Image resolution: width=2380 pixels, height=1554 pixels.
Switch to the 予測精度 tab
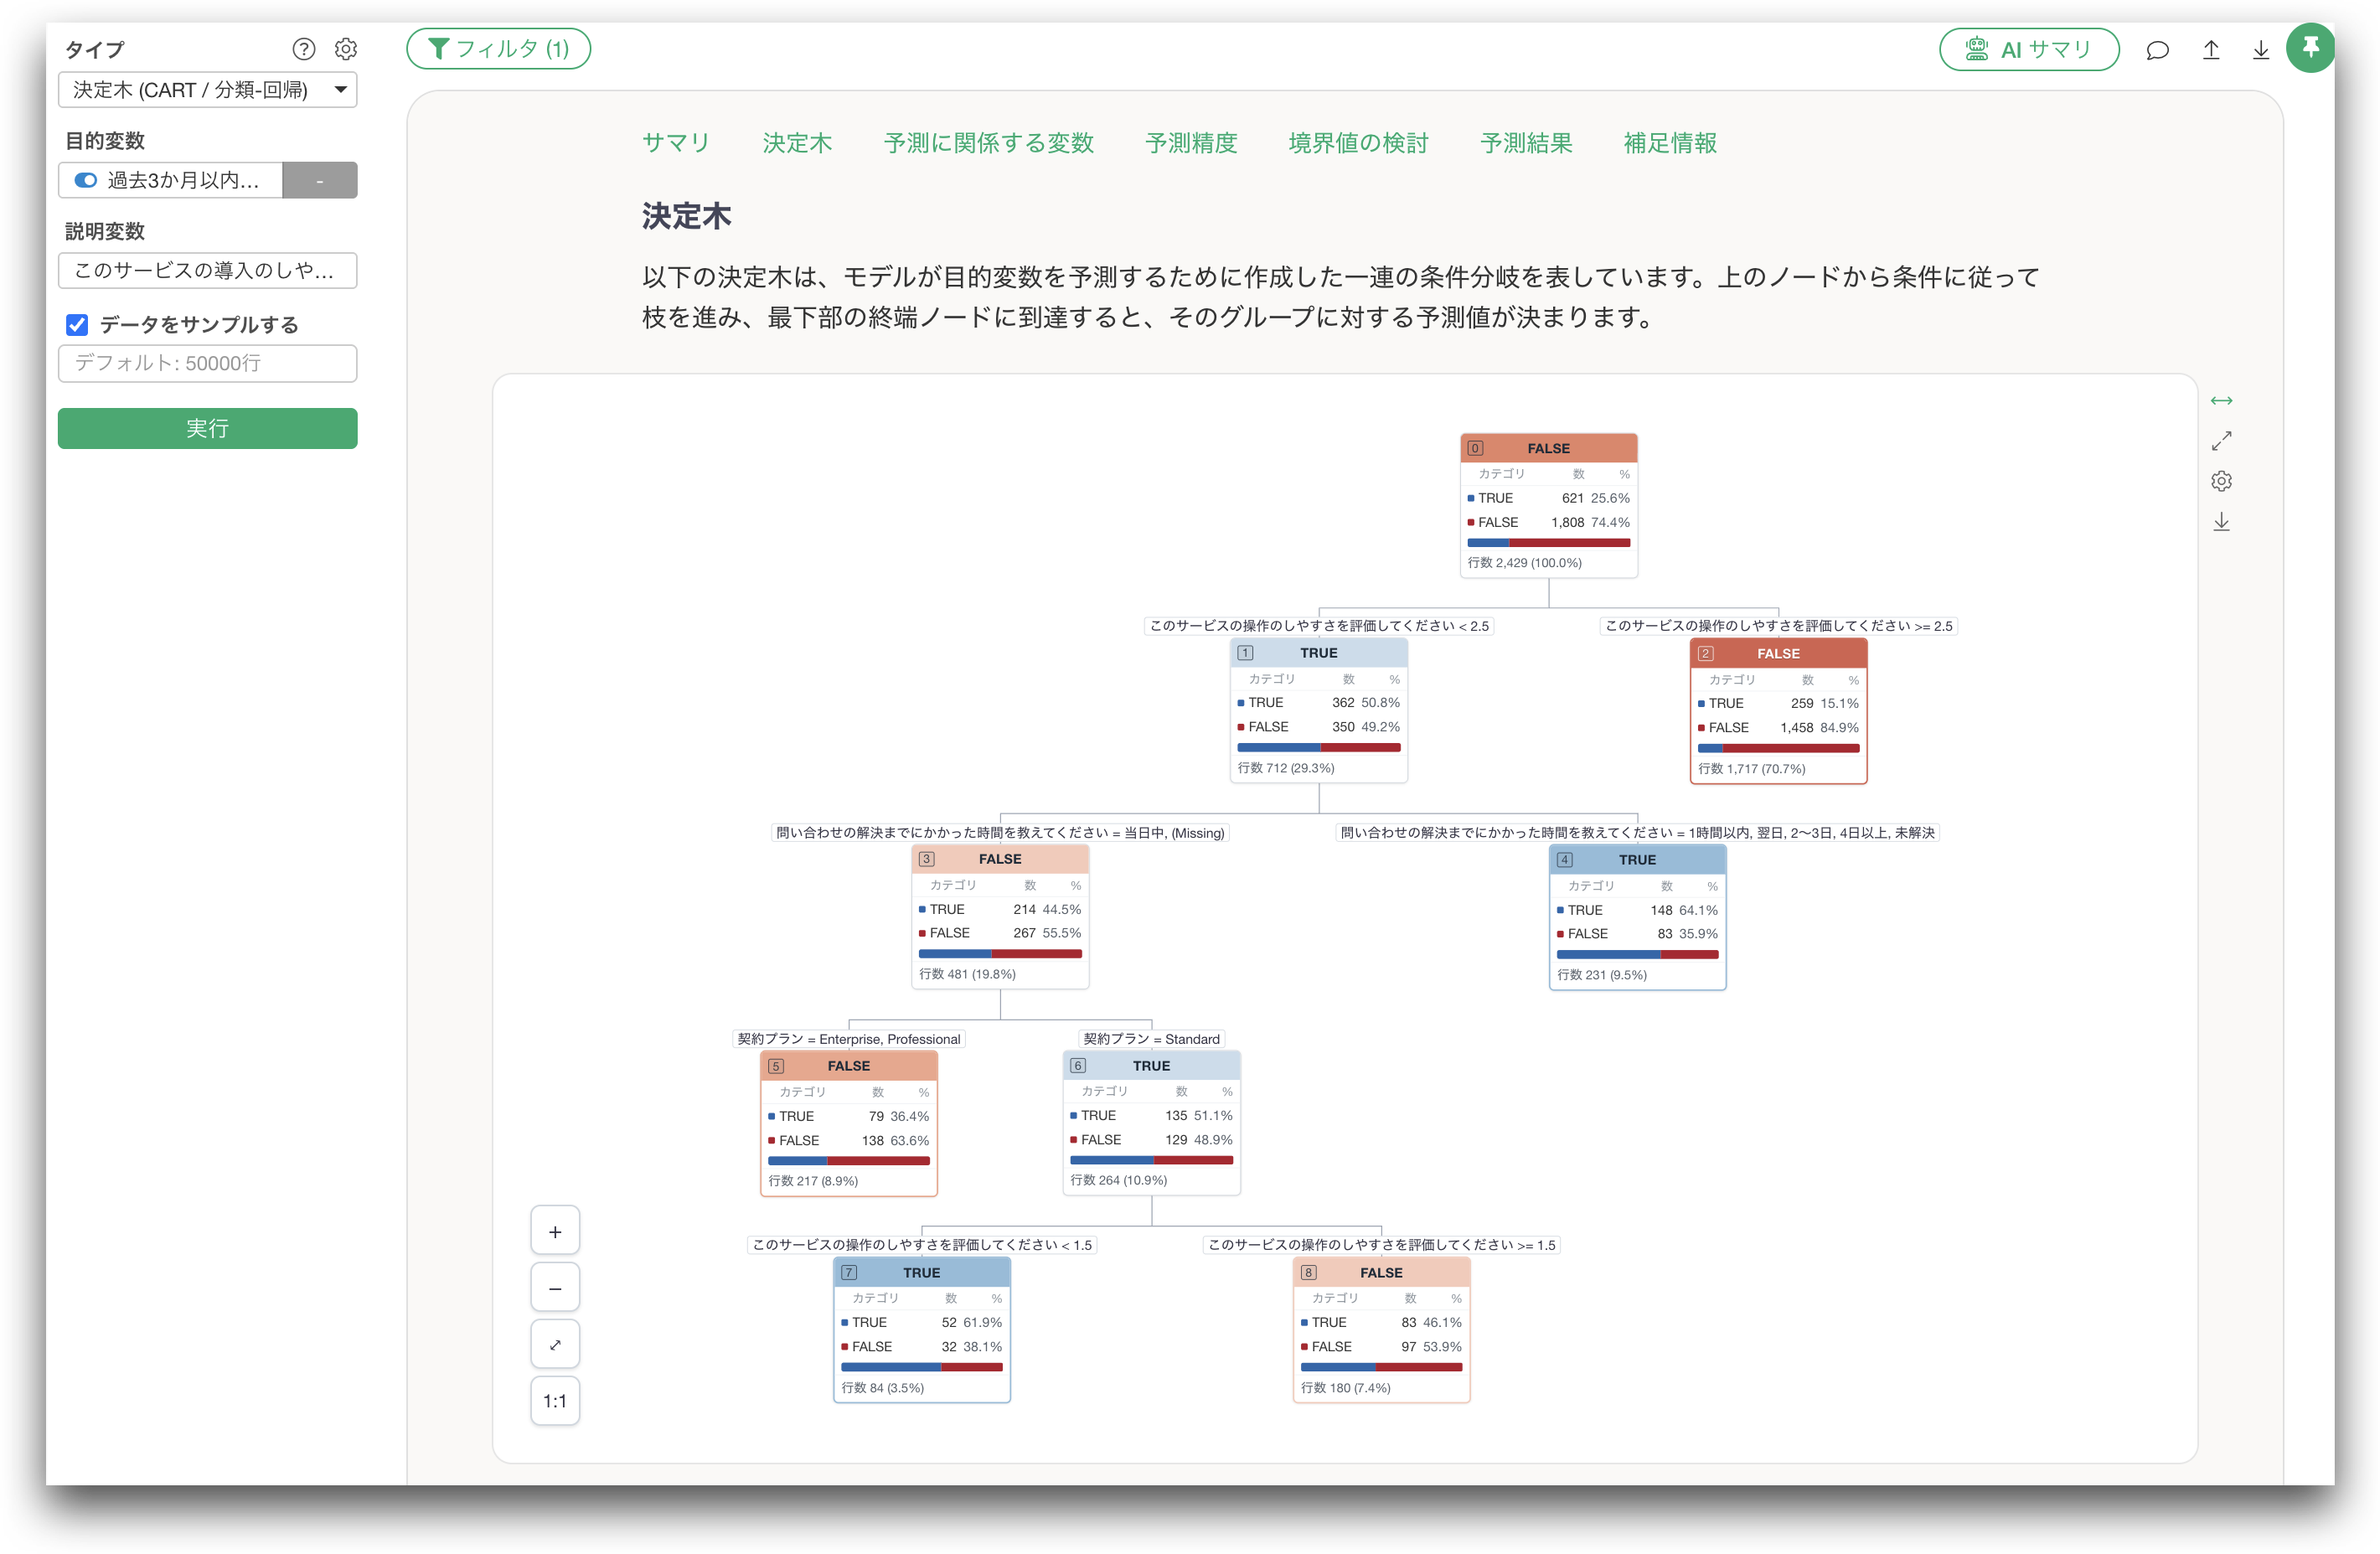[x=1191, y=143]
